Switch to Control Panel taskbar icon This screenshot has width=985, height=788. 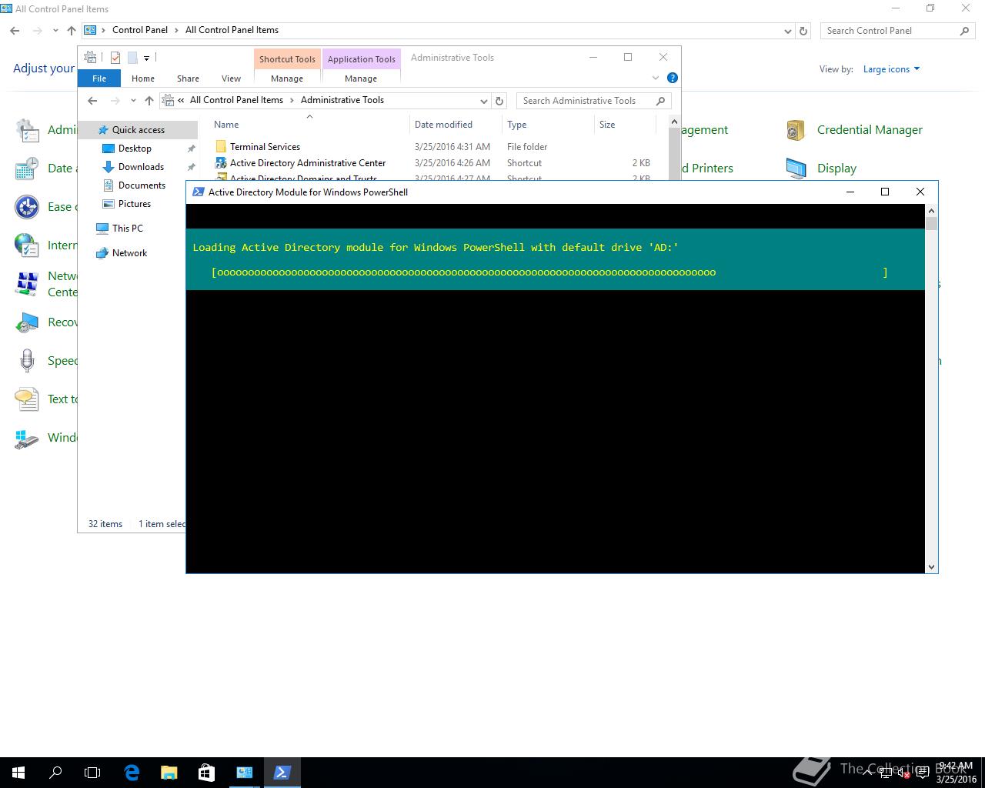click(244, 773)
